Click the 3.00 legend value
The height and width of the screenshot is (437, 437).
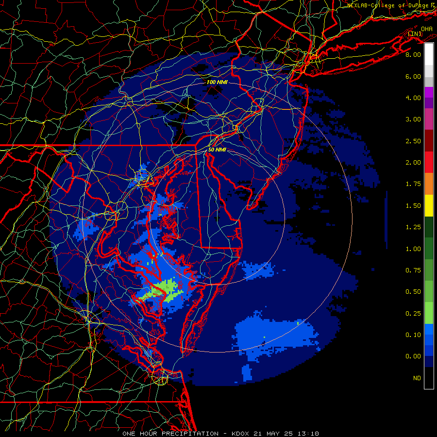tap(413, 119)
